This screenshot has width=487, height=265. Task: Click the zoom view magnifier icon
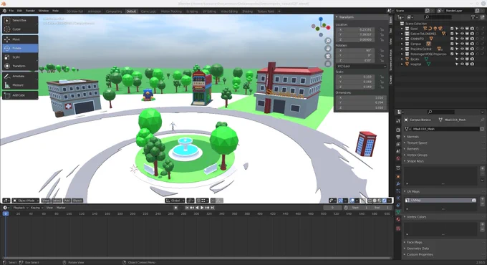coord(328,41)
